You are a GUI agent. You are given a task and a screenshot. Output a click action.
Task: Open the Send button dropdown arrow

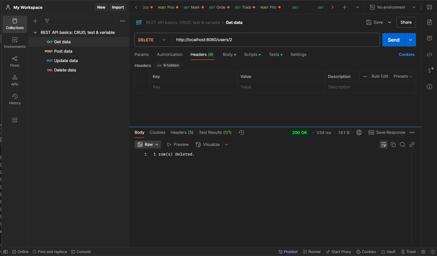pyautogui.click(x=411, y=40)
